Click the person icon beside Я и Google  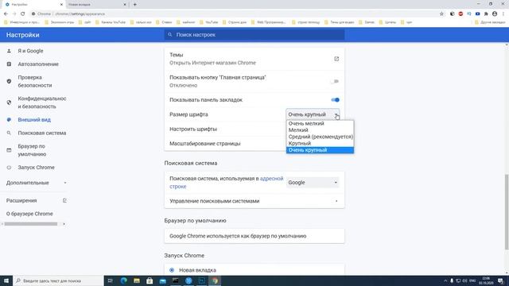point(9,51)
